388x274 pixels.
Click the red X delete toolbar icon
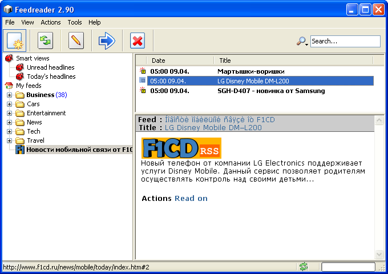tap(138, 41)
